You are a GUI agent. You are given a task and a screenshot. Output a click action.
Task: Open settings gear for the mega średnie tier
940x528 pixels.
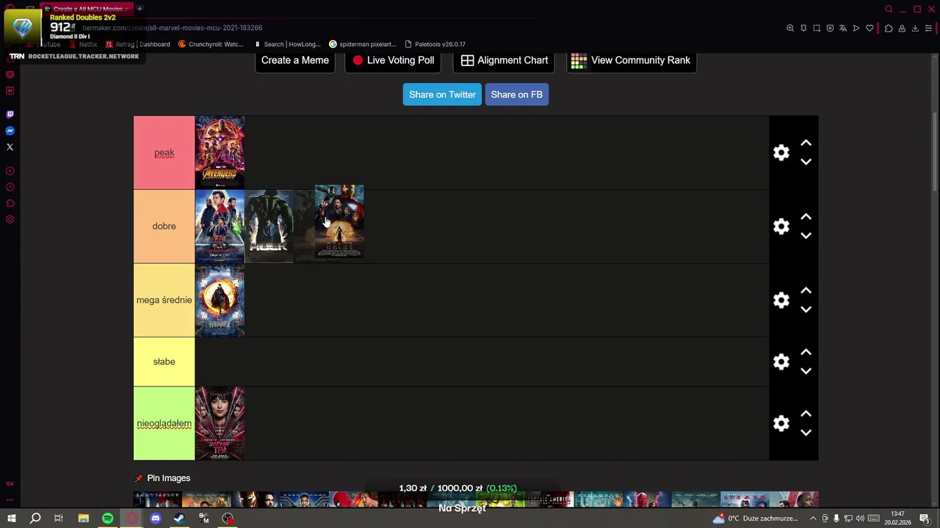pos(781,300)
